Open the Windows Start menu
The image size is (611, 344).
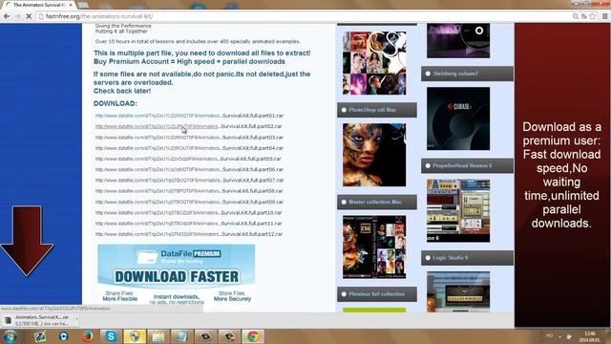[10, 336]
